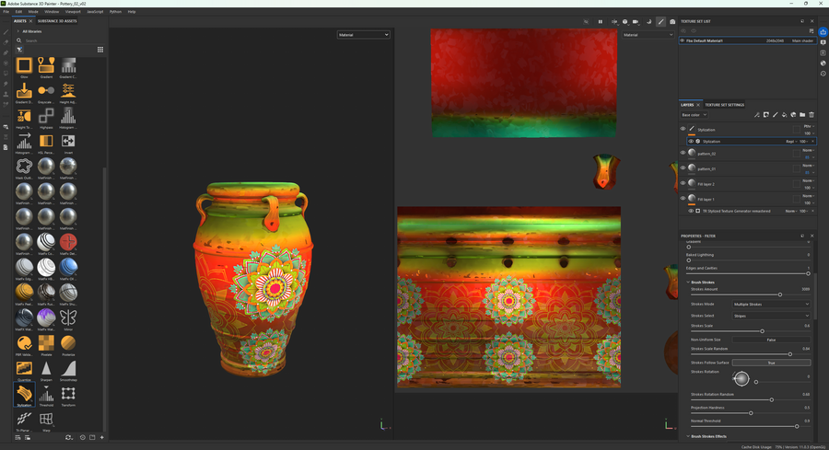Add a folder in the Layers panel
Screen dimensions: 829x450
click(x=802, y=115)
